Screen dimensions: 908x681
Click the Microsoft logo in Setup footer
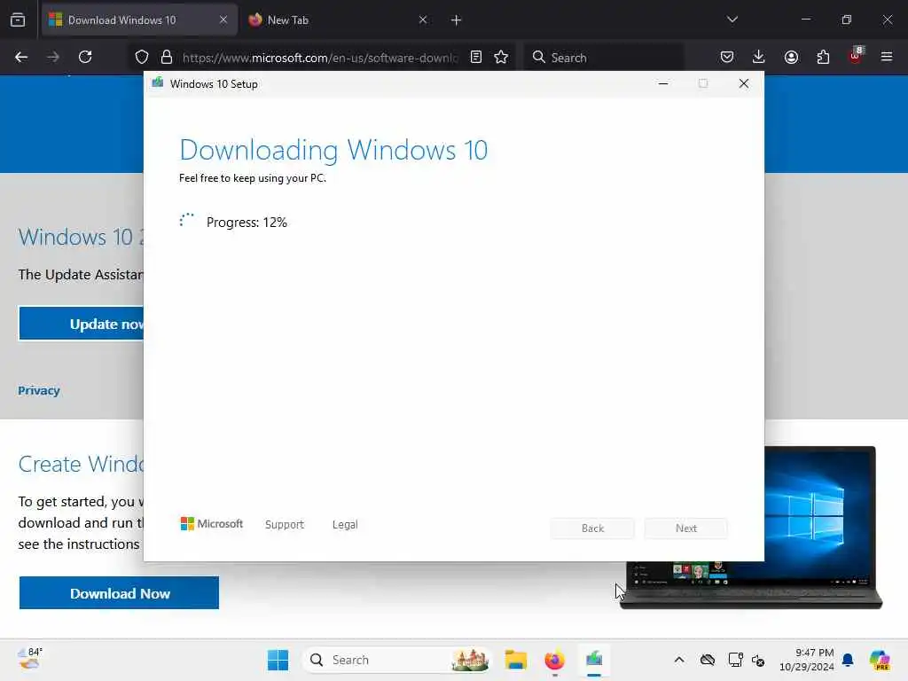[x=211, y=523]
